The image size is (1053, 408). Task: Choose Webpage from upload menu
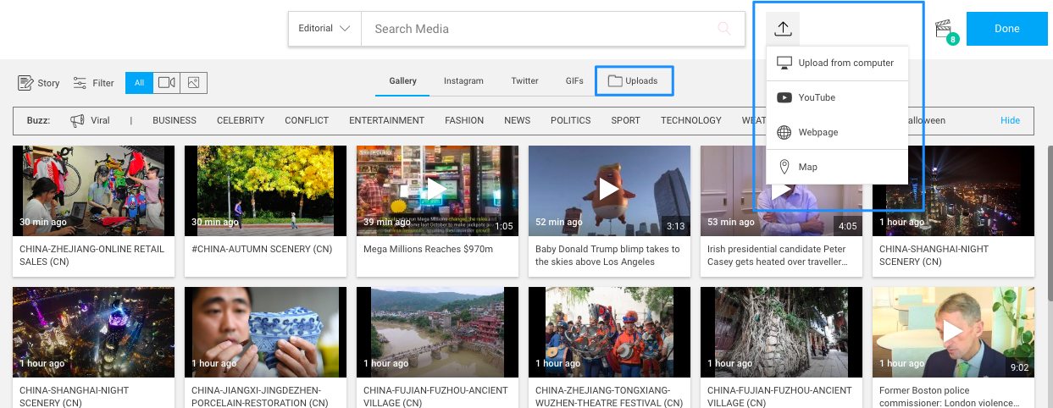point(837,132)
